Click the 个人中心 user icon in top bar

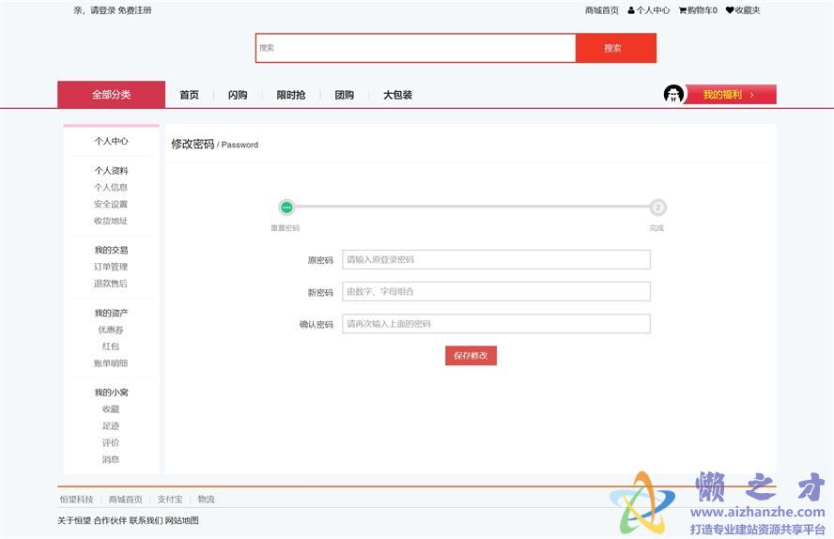click(x=631, y=10)
